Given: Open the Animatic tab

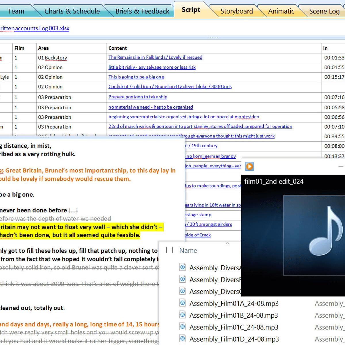Looking at the screenshot, I should click(281, 11).
